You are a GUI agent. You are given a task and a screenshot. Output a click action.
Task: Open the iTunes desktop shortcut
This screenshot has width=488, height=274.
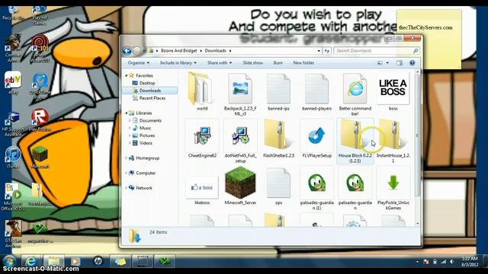13,158
